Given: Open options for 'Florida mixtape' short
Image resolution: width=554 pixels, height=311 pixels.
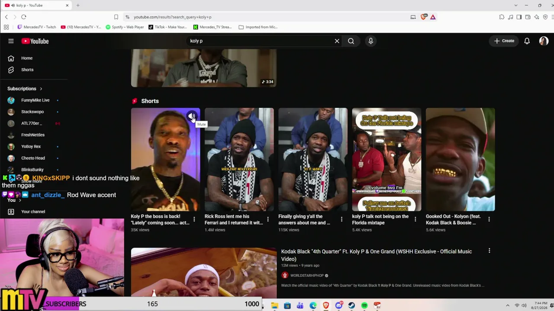Looking at the screenshot, I should (415, 219).
